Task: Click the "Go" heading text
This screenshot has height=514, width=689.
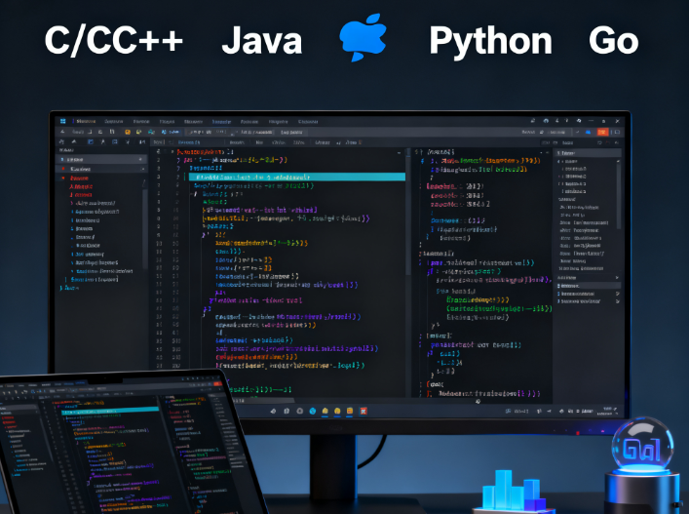Action: coord(613,41)
